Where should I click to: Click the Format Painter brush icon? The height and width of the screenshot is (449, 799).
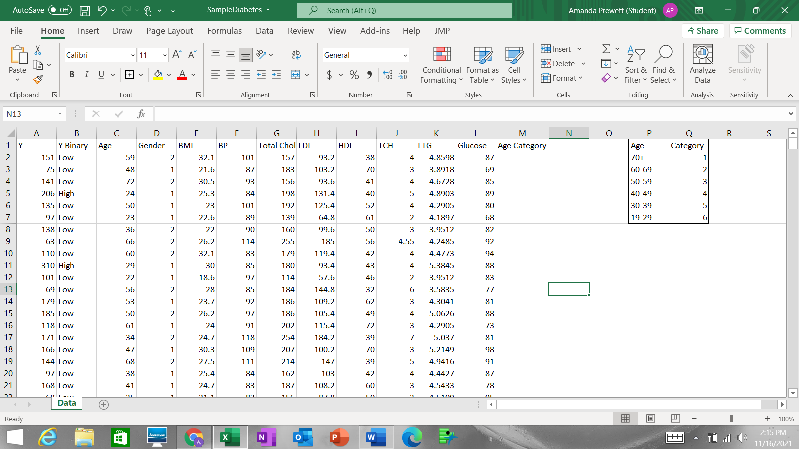tap(38, 79)
